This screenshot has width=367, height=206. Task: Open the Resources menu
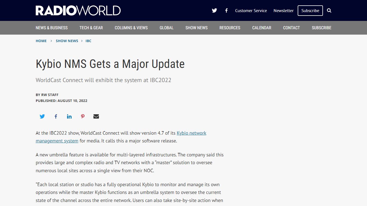point(230,28)
